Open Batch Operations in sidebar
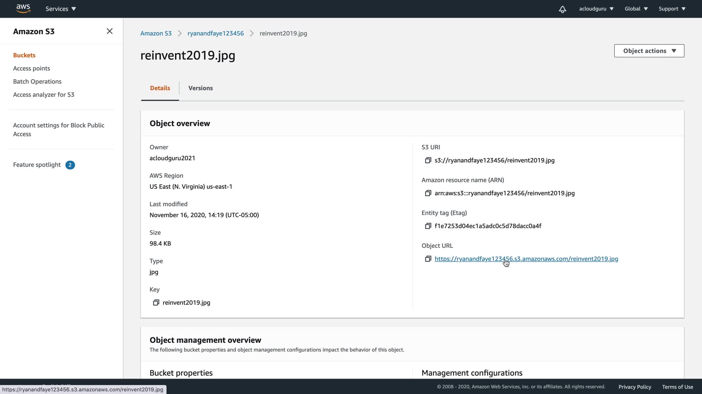The height and width of the screenshot is (394, 702). click(37, 82)
